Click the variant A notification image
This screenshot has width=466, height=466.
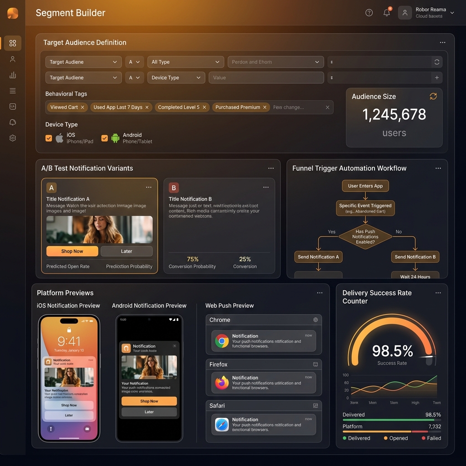pyautogui.click(x=99, y=229)
